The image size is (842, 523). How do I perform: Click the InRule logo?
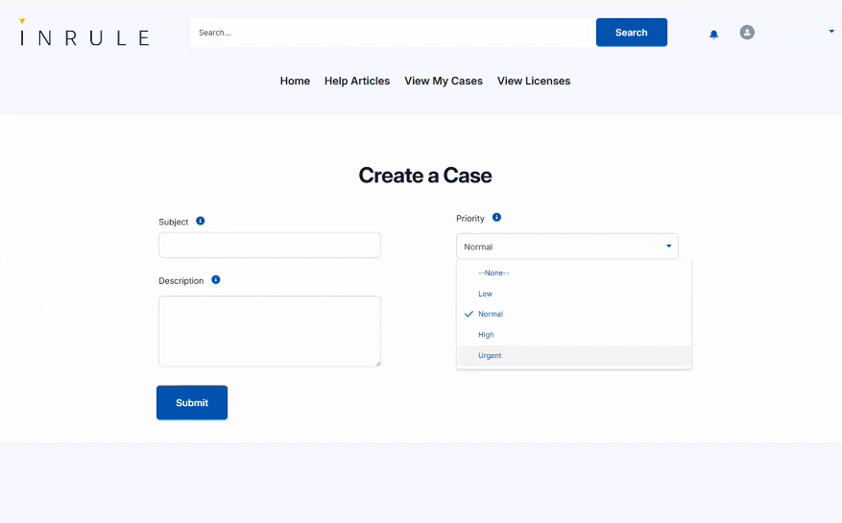pos(84,36)
